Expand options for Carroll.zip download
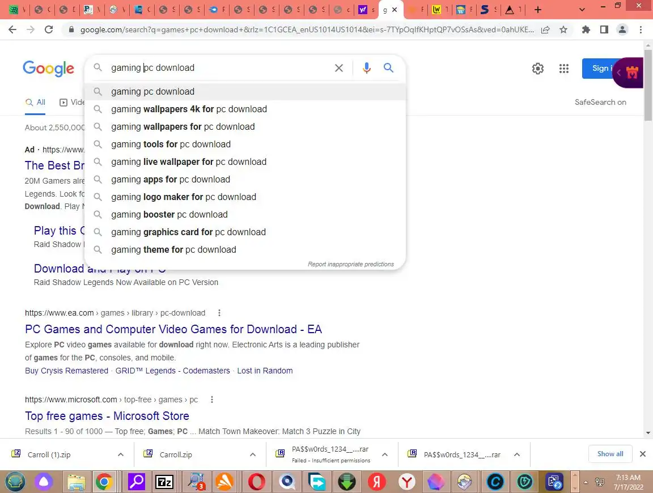This screenshot has height=493, width=653. coord(253,454)
